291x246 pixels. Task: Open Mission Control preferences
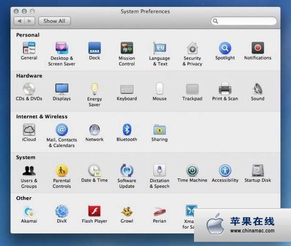(x=127, y=49)
